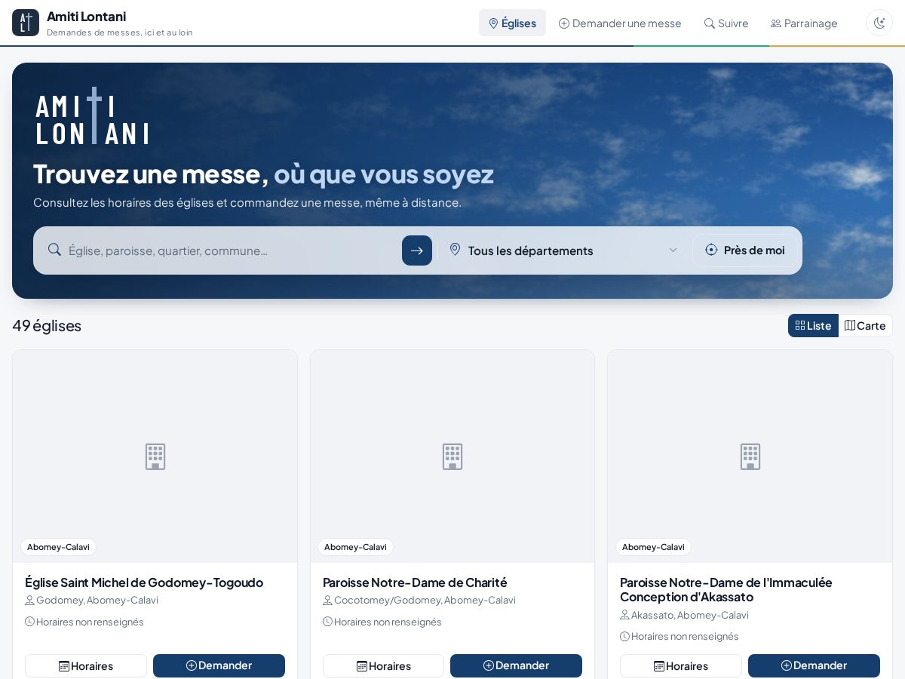Click the building placeholder image of Akassato parish card

point(750,456)
